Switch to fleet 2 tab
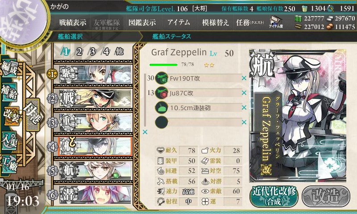 pos(79,52)
